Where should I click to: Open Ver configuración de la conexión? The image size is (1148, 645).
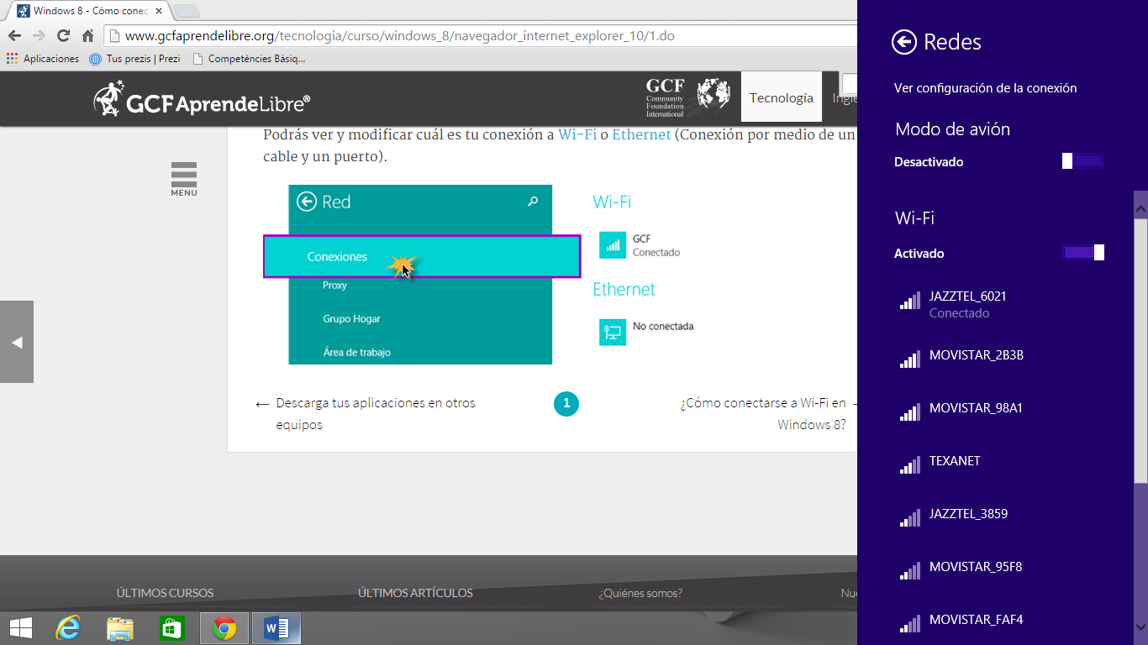point(985,87)
